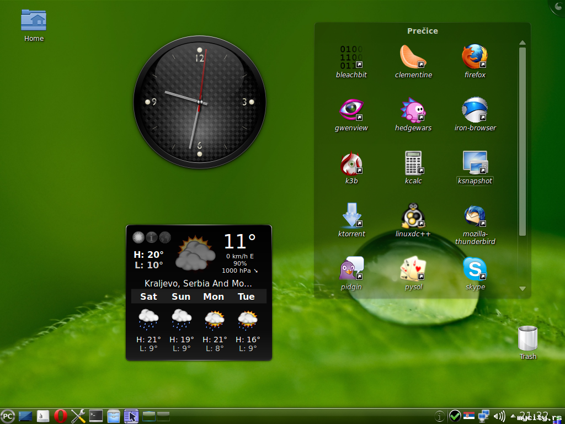Click the Prečice folder view title

[422, 31]
